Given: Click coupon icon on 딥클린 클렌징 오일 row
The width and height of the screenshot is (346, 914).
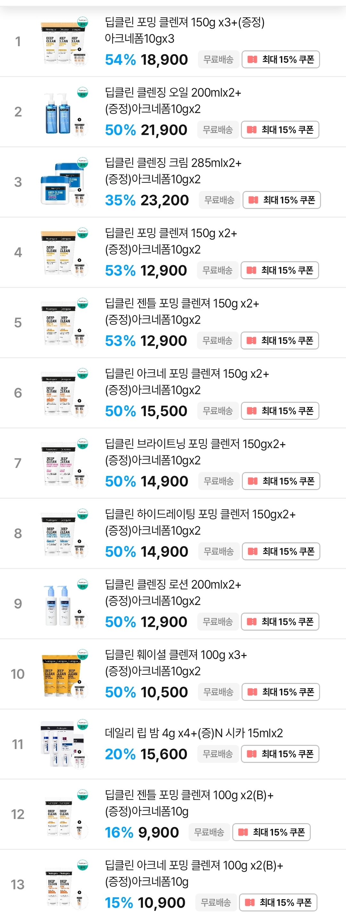Looking at the screenshot, I should 251,130.
